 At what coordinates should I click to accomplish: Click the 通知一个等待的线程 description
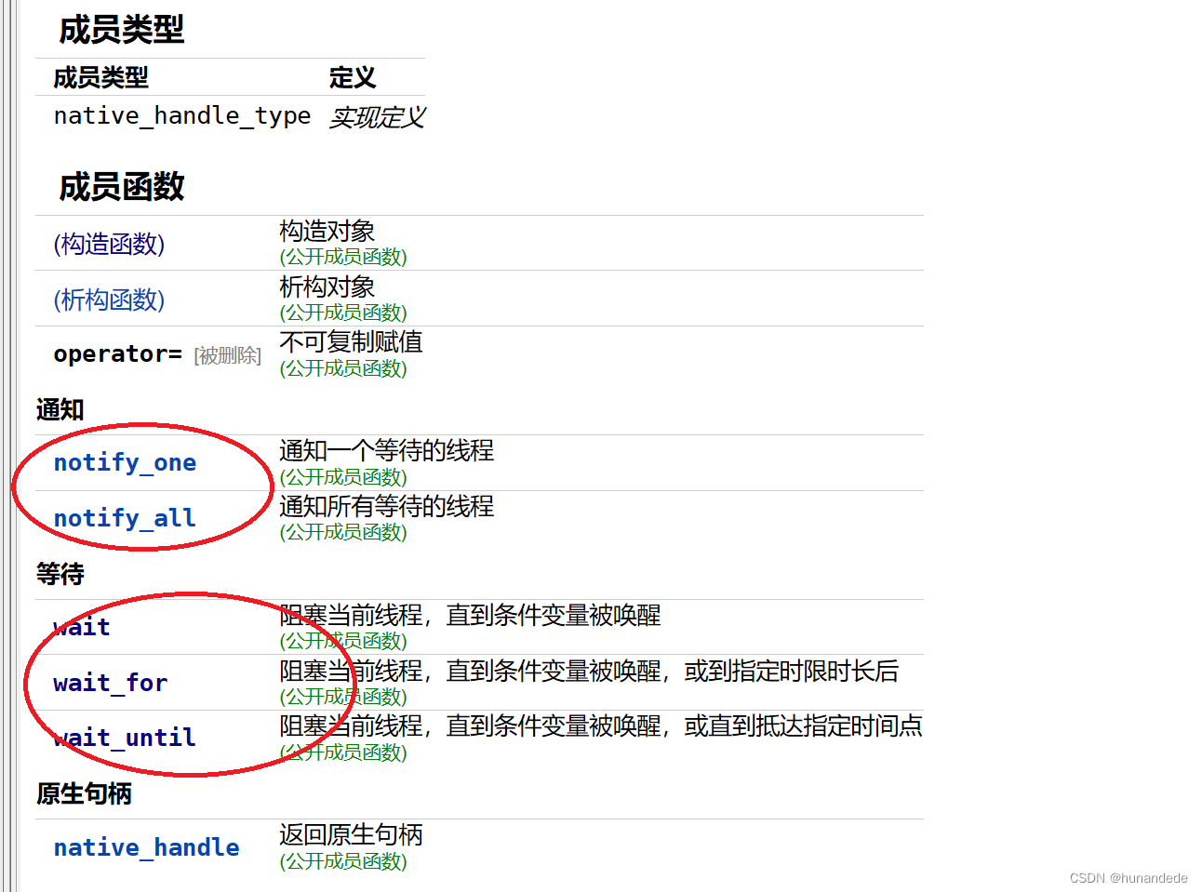pos(387,451)
